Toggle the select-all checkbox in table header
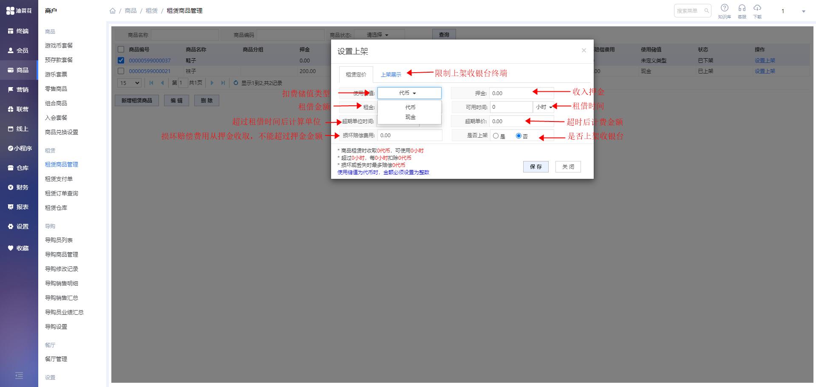Screen dimensions: 816x387 [x=121, y=49]
